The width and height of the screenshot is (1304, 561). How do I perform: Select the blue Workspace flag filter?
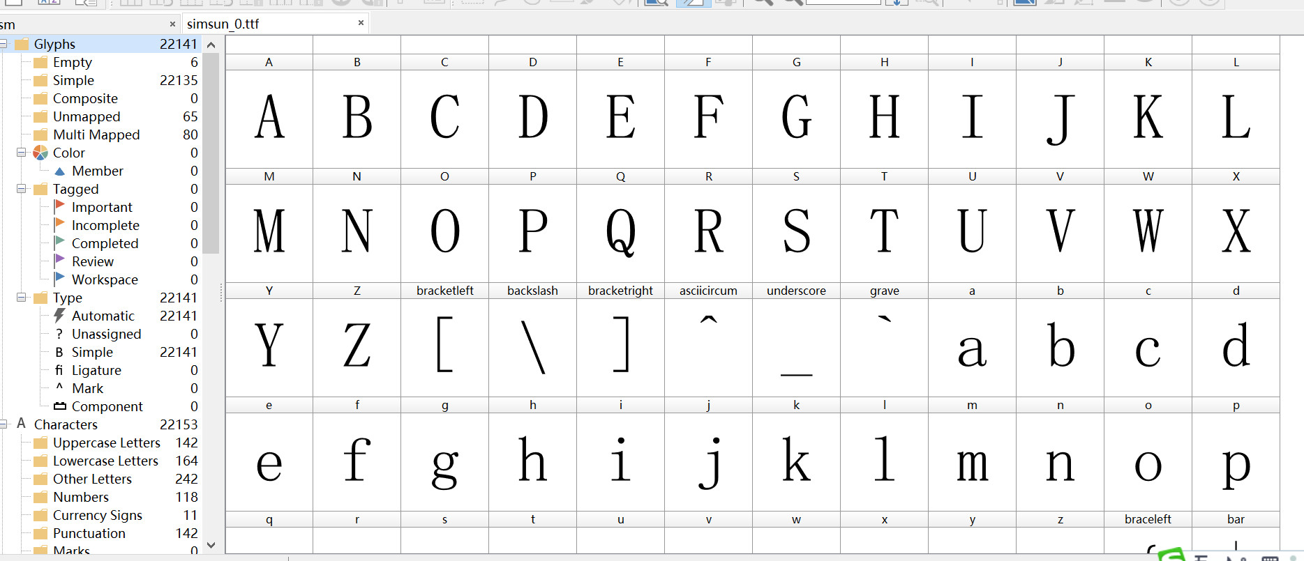[x=105, y=279]
